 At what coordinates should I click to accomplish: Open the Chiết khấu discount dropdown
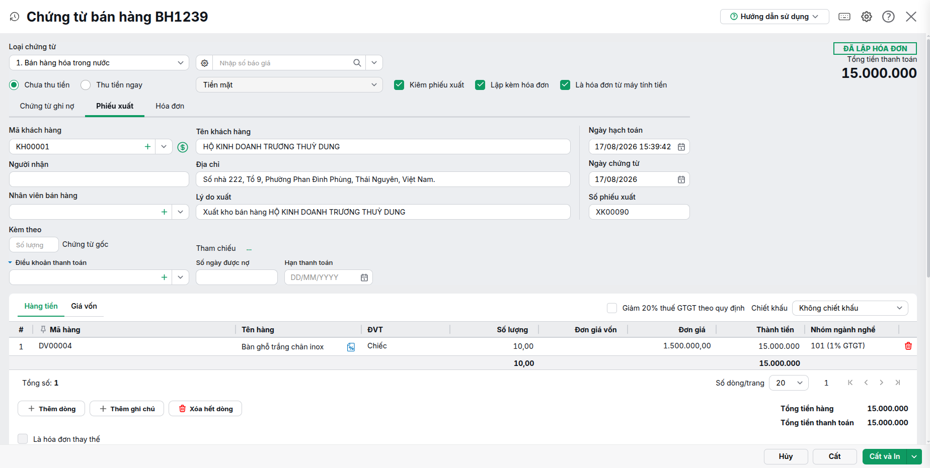pyautogui.click(x=850, y=308)
